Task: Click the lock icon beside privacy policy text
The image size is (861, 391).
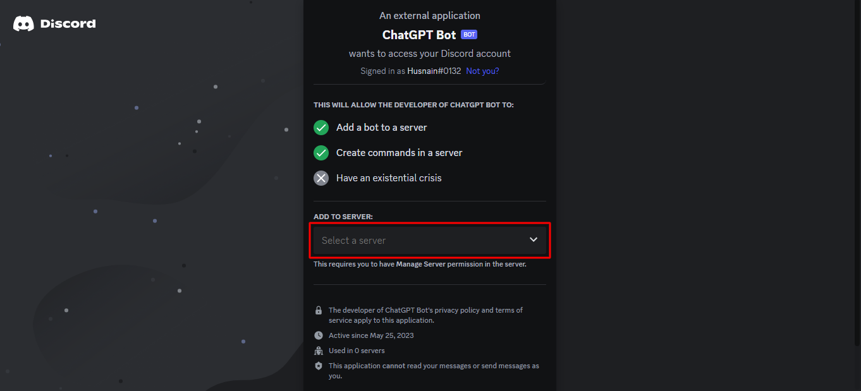Action: [319, 311]
